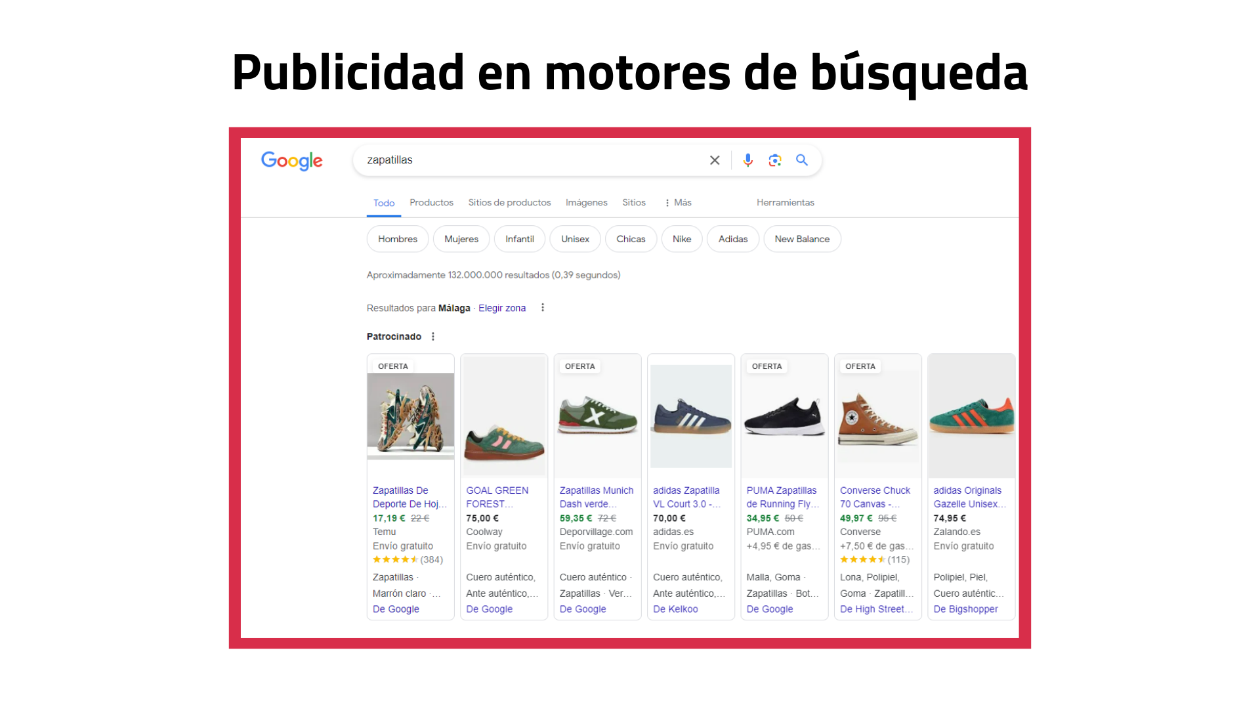The width and height of the screenshot is (1260, 709).
Task: Switch to Imágenes tab
Action: [x=587, y=203]
